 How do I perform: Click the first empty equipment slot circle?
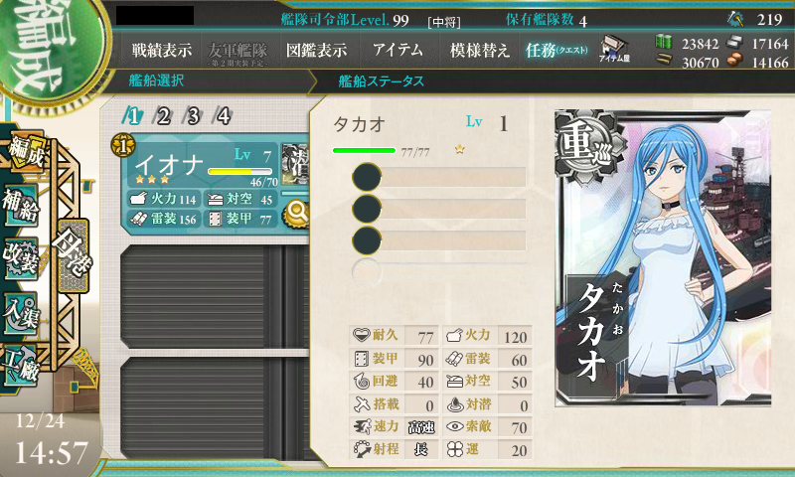pos(367,178)
